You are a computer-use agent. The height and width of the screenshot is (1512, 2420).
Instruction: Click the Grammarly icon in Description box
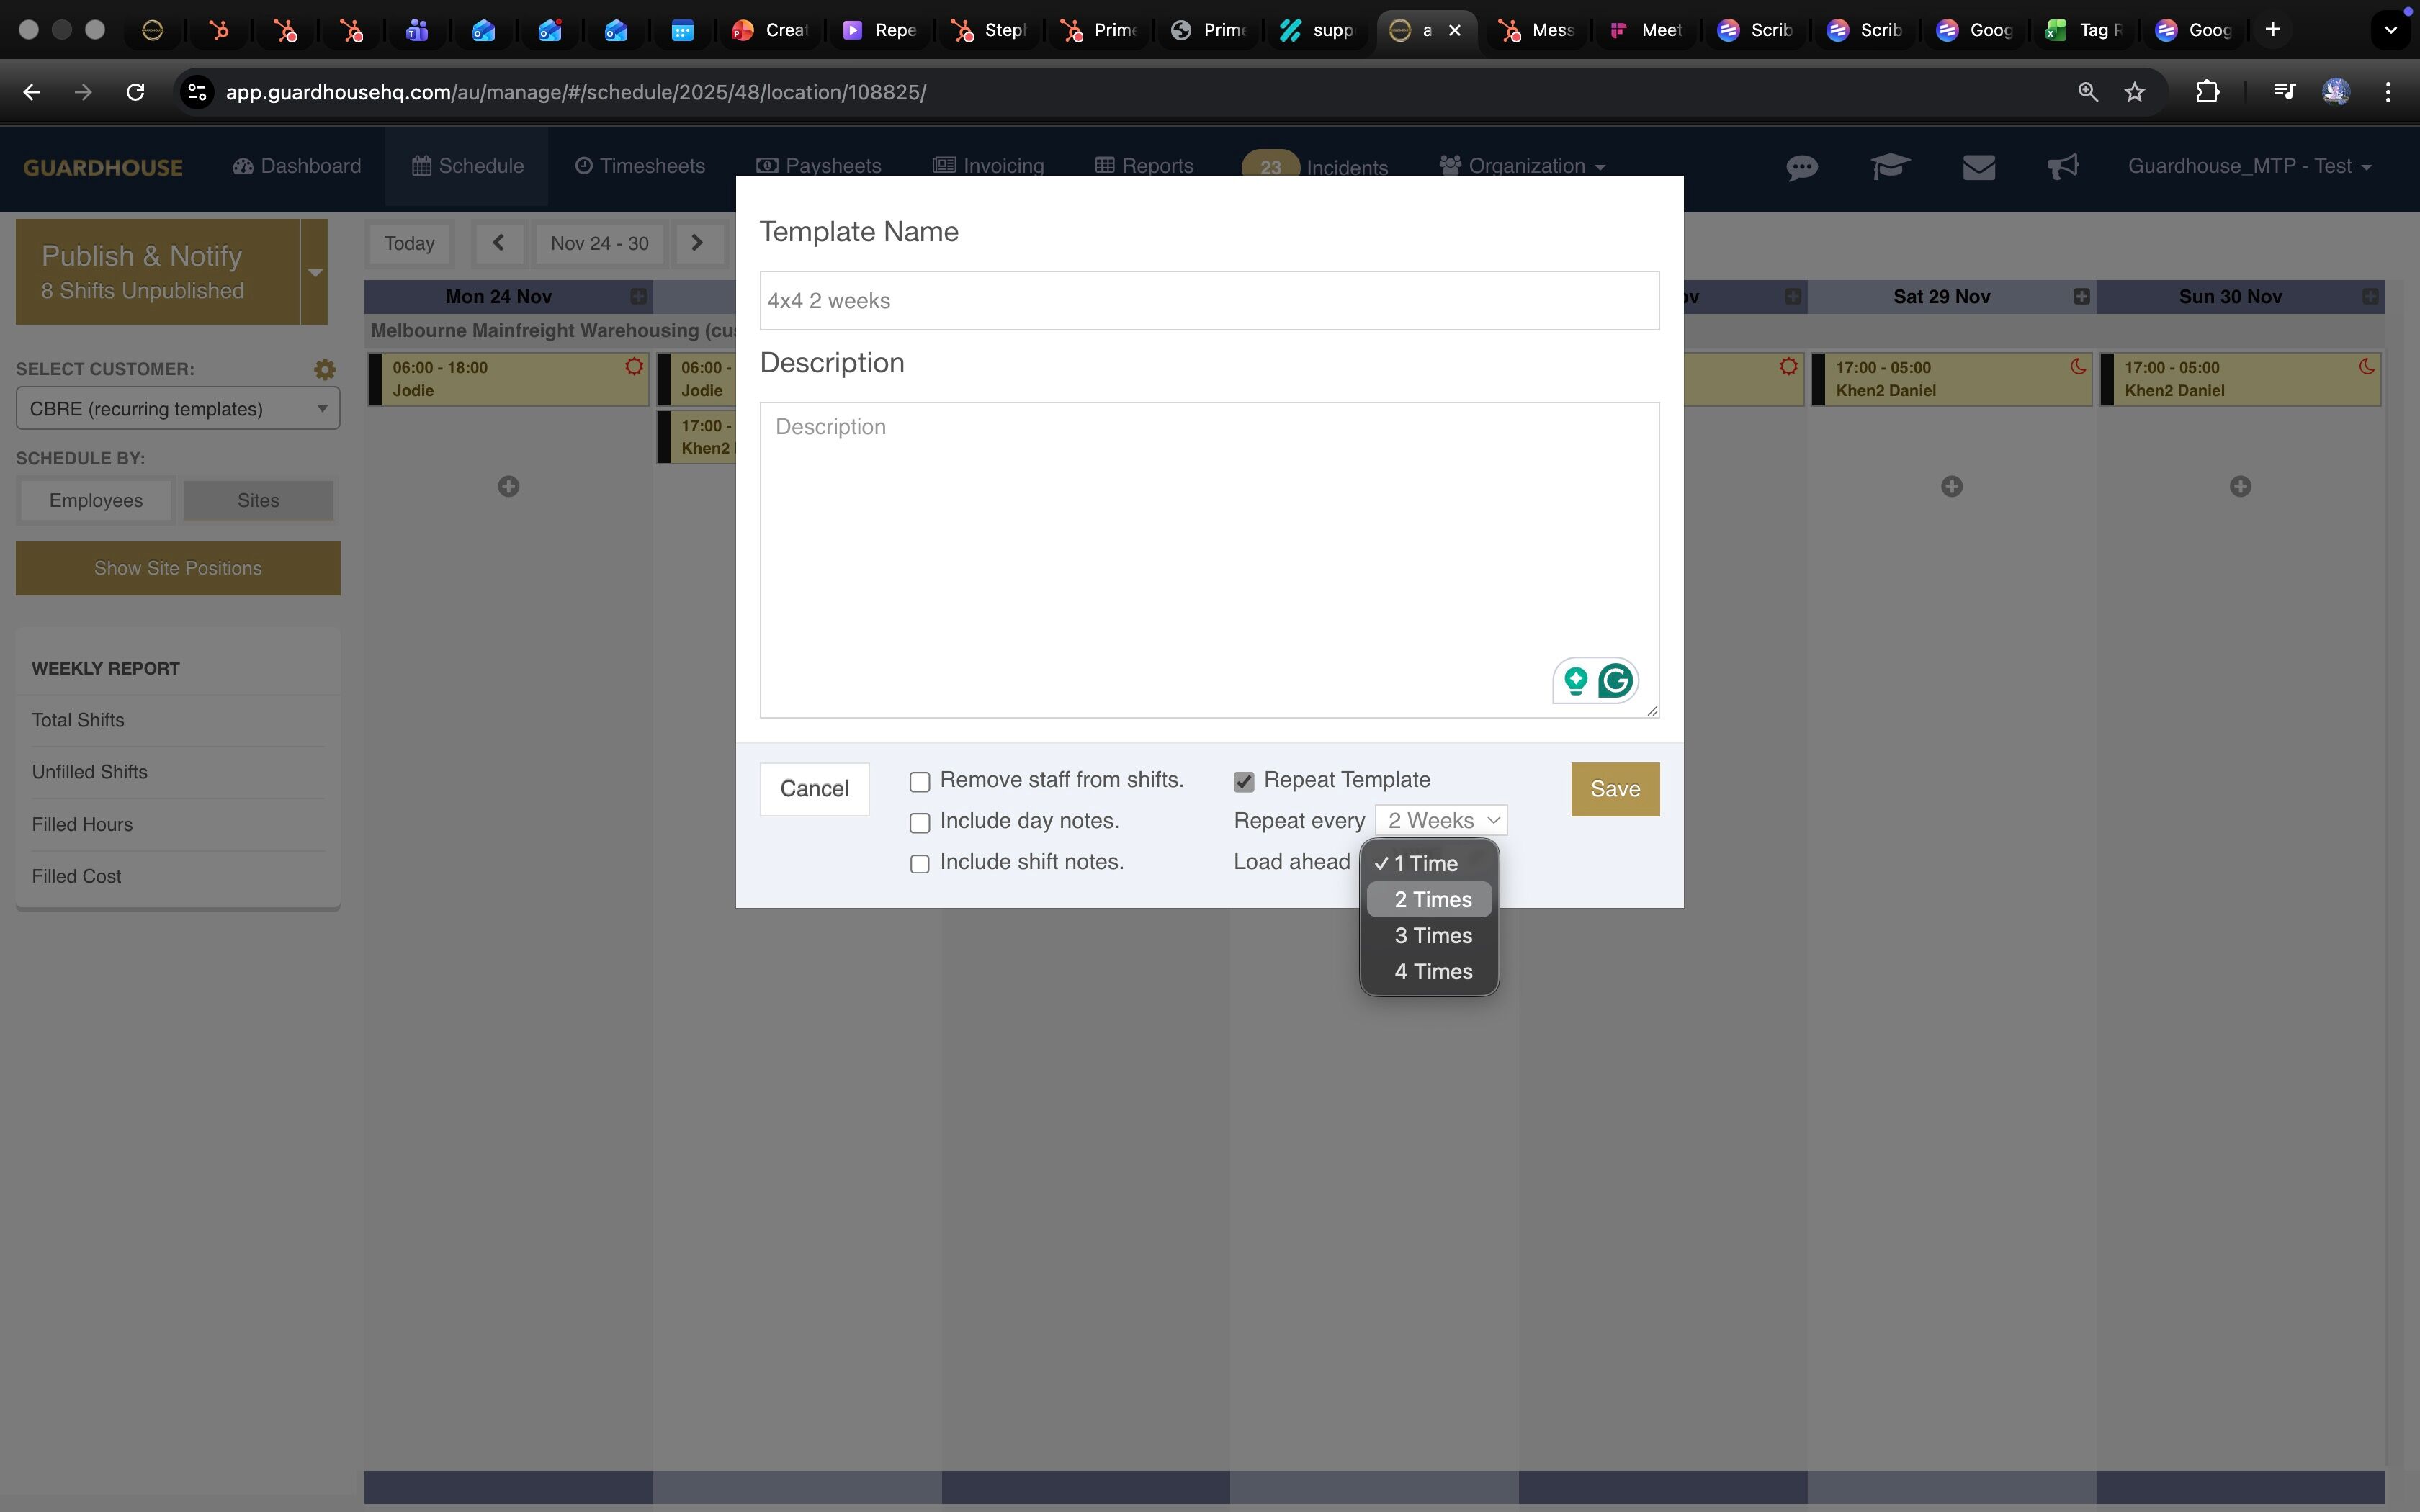(1615, 681)
